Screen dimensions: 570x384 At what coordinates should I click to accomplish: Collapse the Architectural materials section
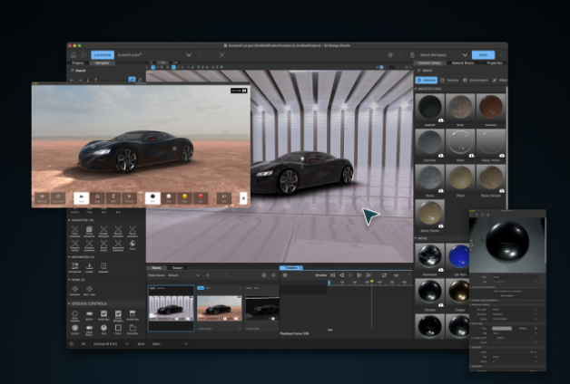pyautogui.click(x=418, y=89)
